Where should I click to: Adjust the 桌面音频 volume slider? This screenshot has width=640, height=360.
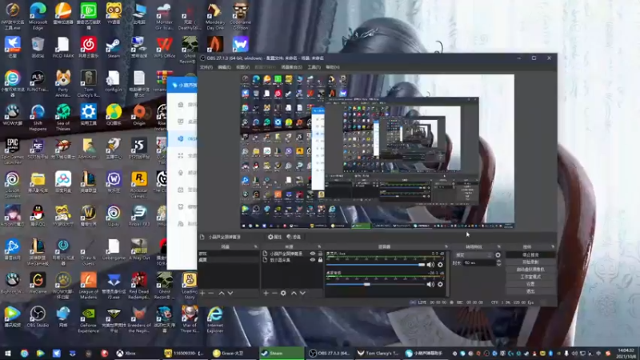[x=375, y=284]
